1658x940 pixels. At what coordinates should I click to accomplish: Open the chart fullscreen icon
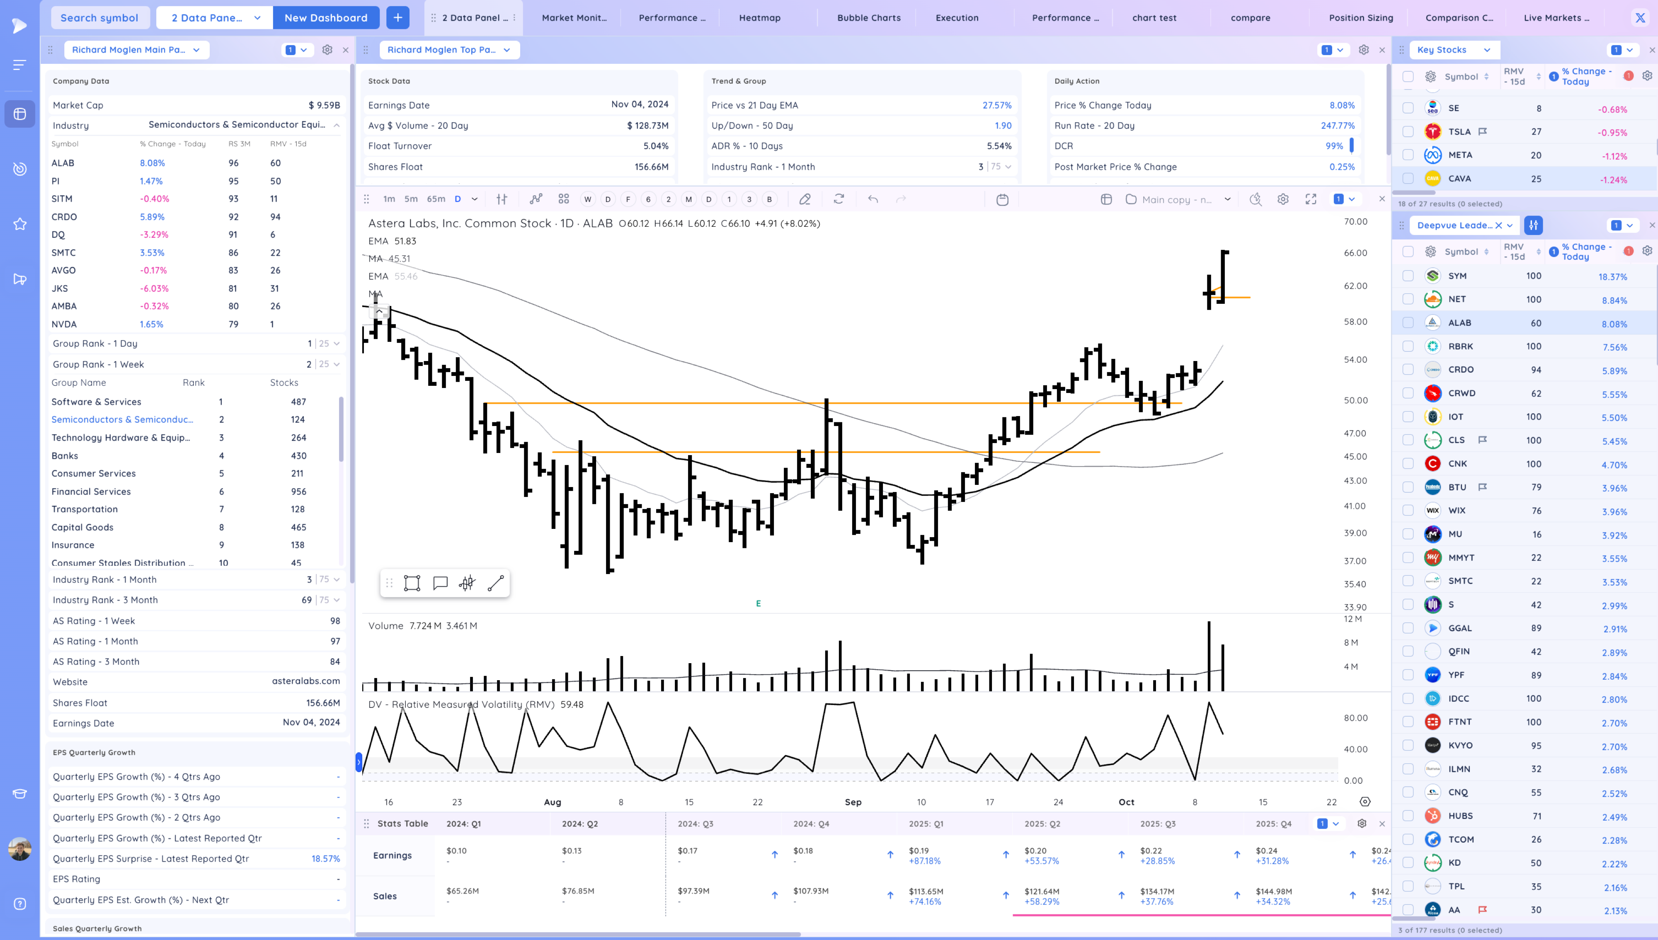click(x=1311, y=199)
